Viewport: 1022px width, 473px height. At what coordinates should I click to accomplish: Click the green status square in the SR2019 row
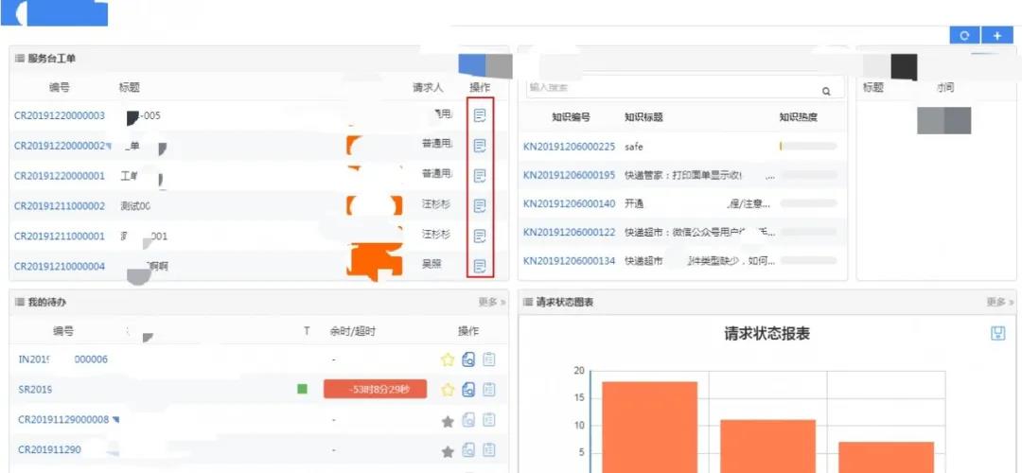click(303, 389)
